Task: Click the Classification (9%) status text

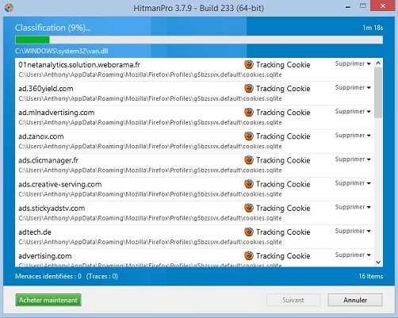Action: 53,28
